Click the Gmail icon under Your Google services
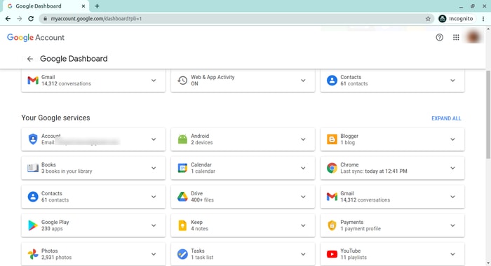 (332, 197)
